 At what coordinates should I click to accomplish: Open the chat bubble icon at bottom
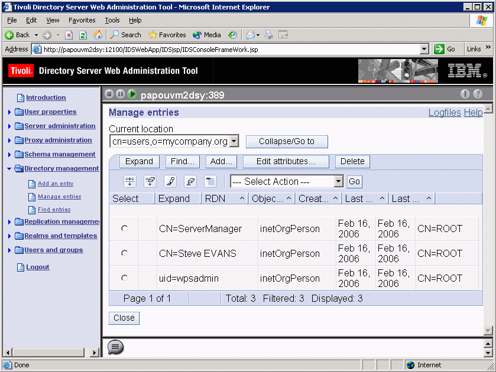[x=115, y=347]
